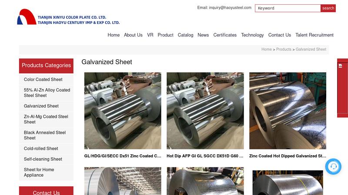This screenshot has height=195, width=348.
Task: Select Black Annealed Steel Sheet category
Action: tap(46, 135)
